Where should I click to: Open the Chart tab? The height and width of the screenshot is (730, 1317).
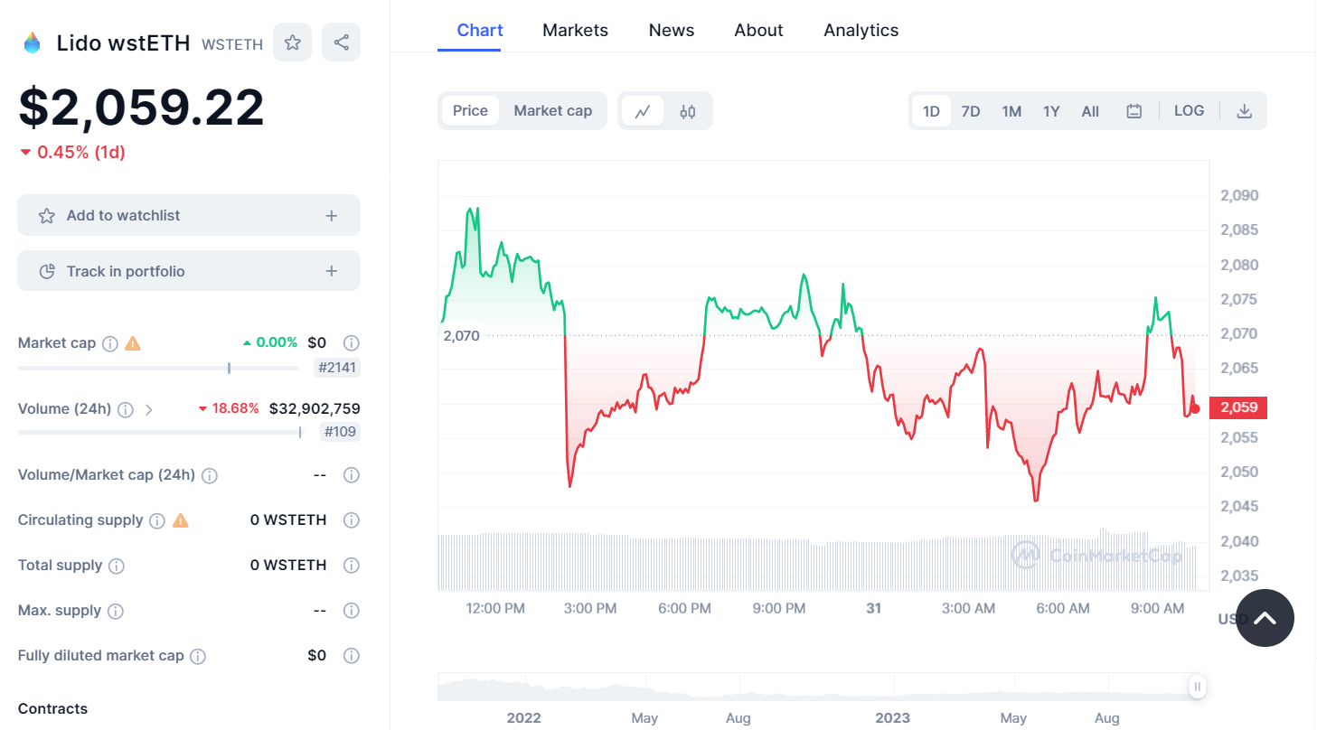(x=480, y=30)
